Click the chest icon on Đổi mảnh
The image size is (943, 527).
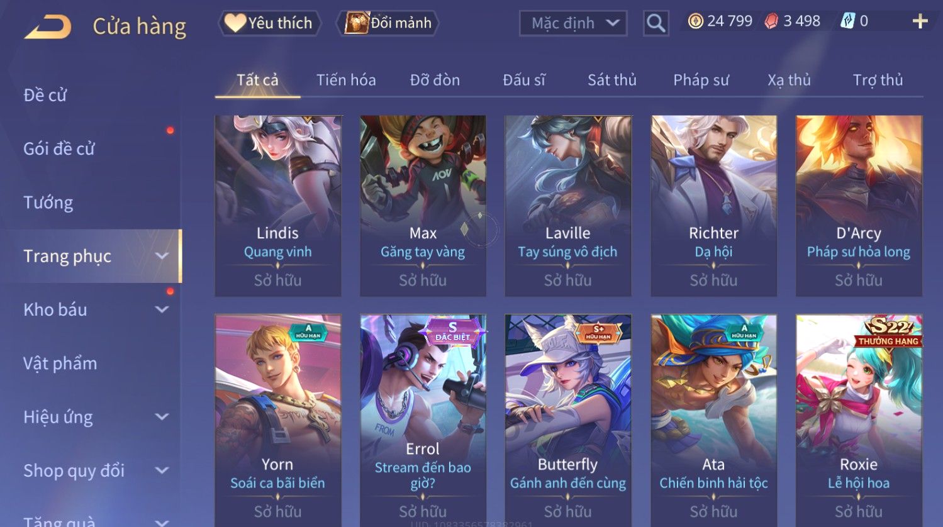click(x=357, y=23)
